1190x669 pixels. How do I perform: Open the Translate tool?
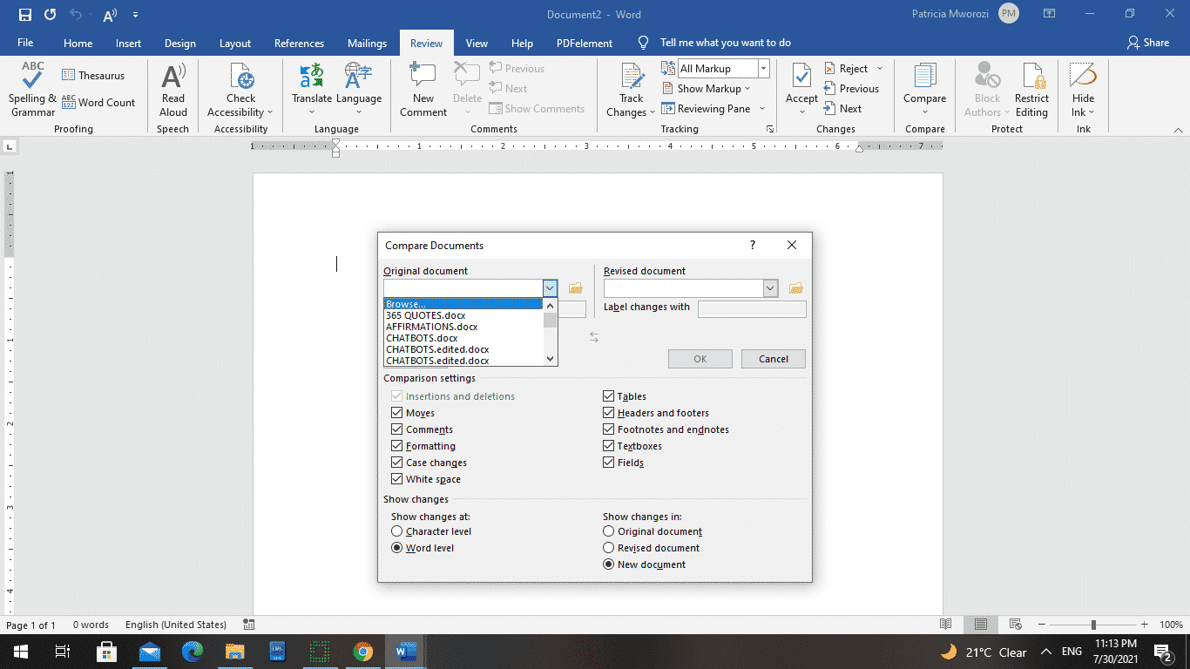(x=311, y=90)
